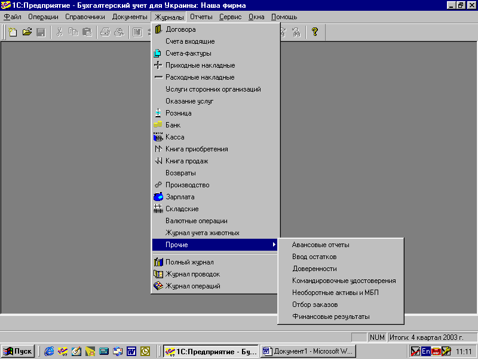Click the Cut scissors toolbar icon
The width and height of the screenshot is (478, 359).
60,32
